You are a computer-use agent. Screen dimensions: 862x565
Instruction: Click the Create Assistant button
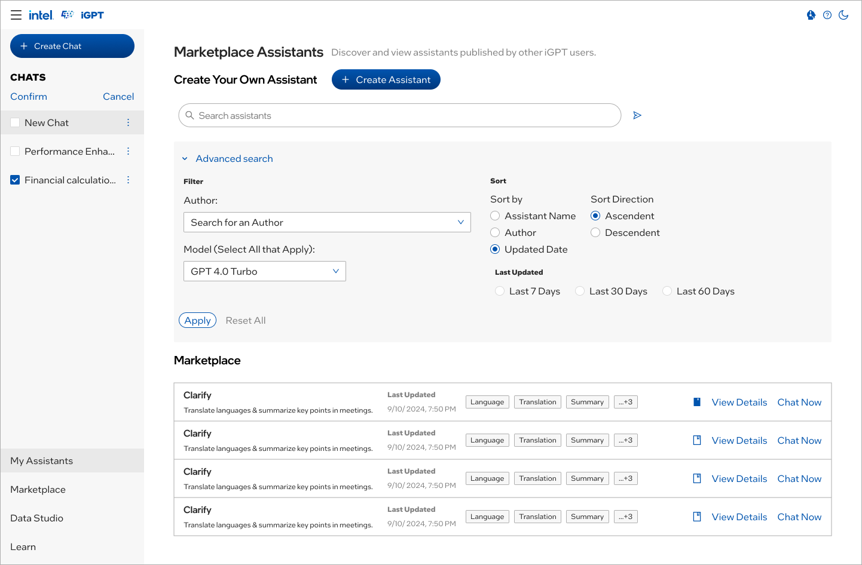coord(386,79)
